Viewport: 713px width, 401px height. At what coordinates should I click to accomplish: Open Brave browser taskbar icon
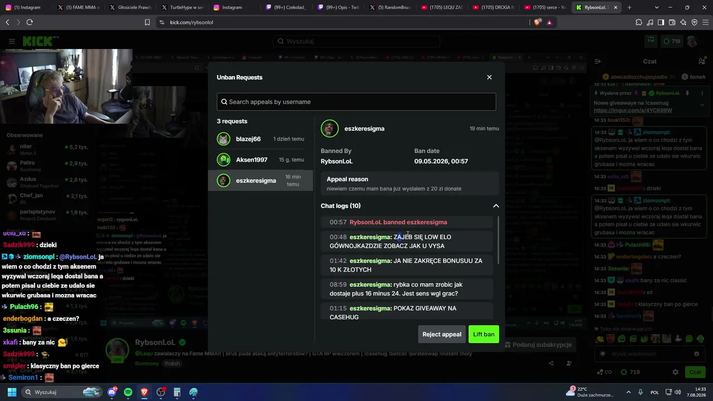click(144, 392)
